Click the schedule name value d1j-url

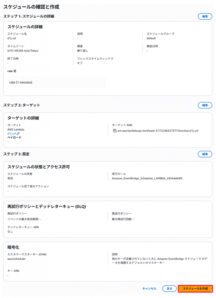click(x=12, y=38)
